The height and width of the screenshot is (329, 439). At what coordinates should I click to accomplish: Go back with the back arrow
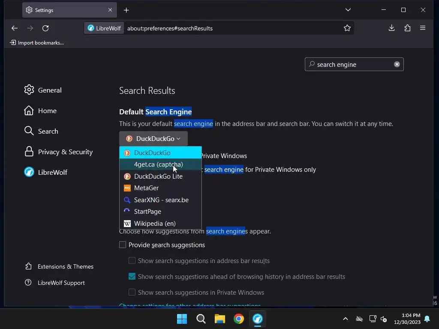point(15,28)
